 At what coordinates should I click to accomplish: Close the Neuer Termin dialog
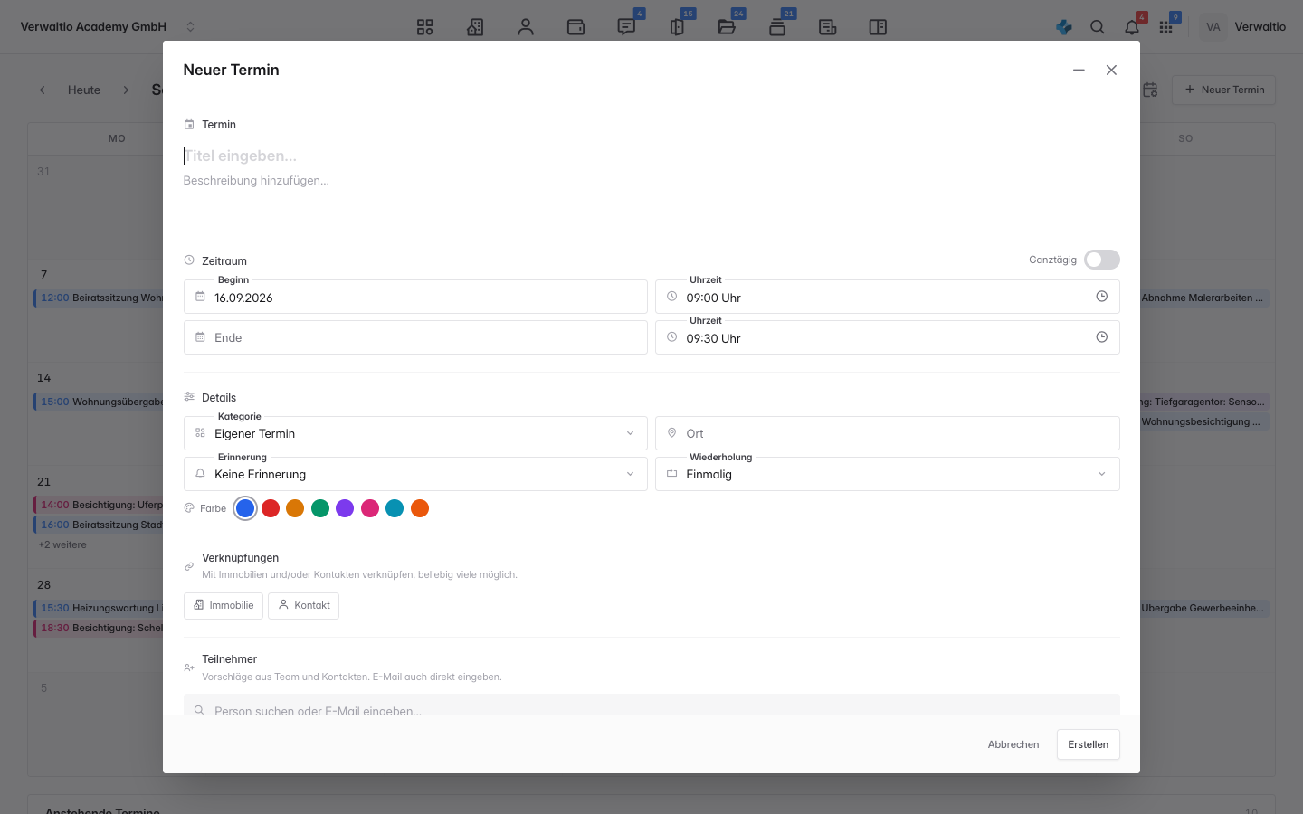(x=1111, y=70)
